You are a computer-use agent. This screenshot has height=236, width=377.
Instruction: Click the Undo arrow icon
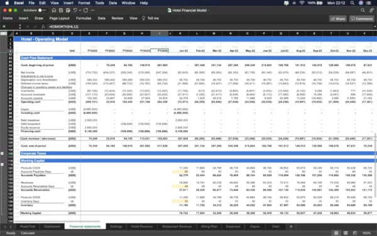(x=75, y=10)
